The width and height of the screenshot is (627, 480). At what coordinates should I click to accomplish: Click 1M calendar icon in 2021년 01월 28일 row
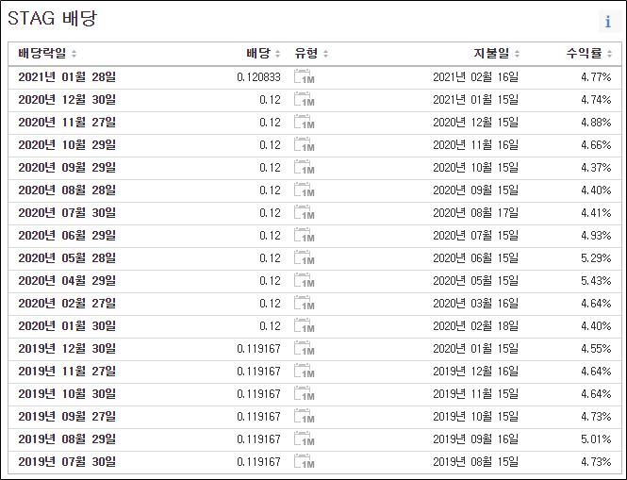click(x=304, y=76)
